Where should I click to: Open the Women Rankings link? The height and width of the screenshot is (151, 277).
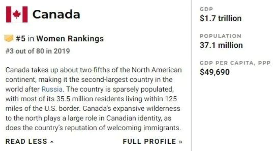pos(70,39)
